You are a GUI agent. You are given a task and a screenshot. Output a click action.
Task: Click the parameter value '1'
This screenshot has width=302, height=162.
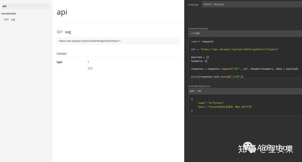click(88, 62)
